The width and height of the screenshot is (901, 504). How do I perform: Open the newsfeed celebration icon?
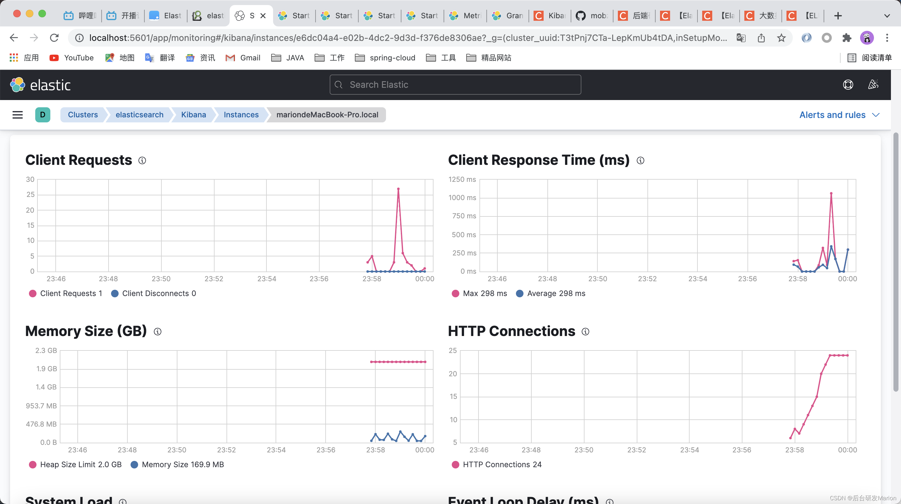click(873, 85)
